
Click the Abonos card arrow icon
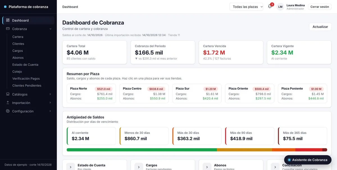(207, 167)
